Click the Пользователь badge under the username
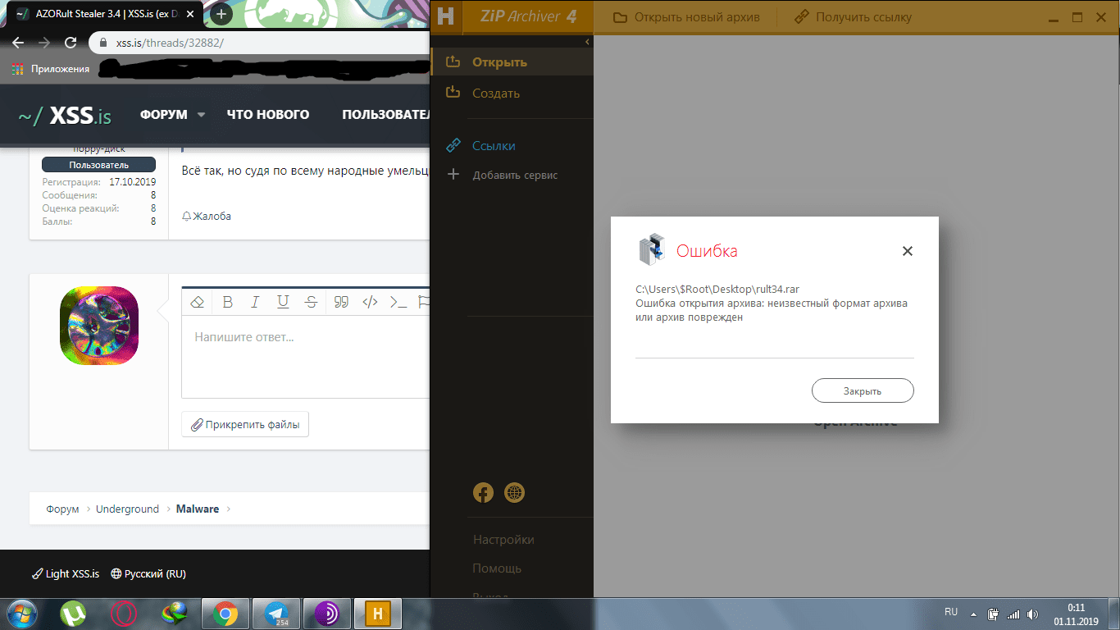Viewport: 1120px width, 630px height. 99,165
